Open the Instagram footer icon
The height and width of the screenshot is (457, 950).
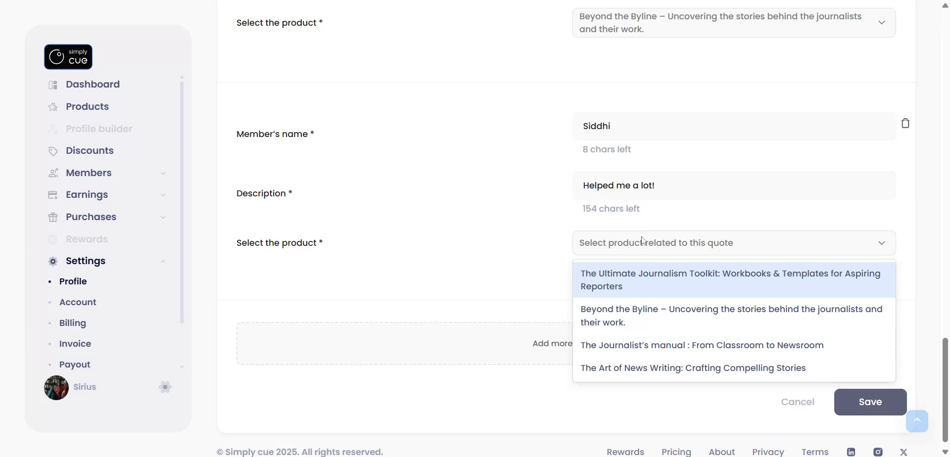(877, 452)
